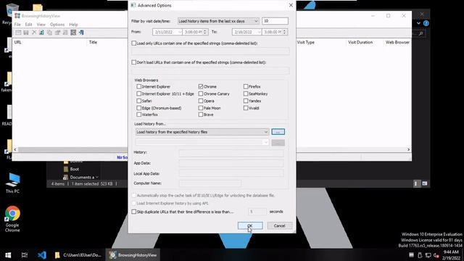The width and height of the screenshot is (464, 261).
Task: Enable Don't load URLs containing strings checkbox
Action: pyautogui.click(x=133, y=62)
